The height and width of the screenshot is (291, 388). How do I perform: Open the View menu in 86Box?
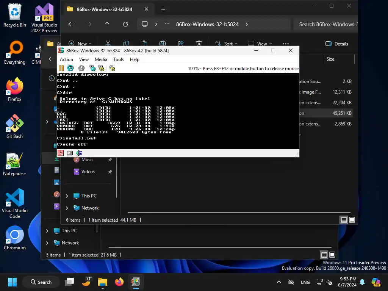click(x=84, y=59)
